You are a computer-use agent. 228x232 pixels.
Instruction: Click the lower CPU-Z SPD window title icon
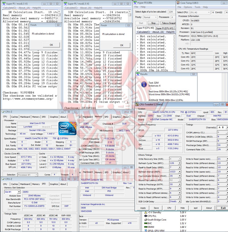(3, 179)
